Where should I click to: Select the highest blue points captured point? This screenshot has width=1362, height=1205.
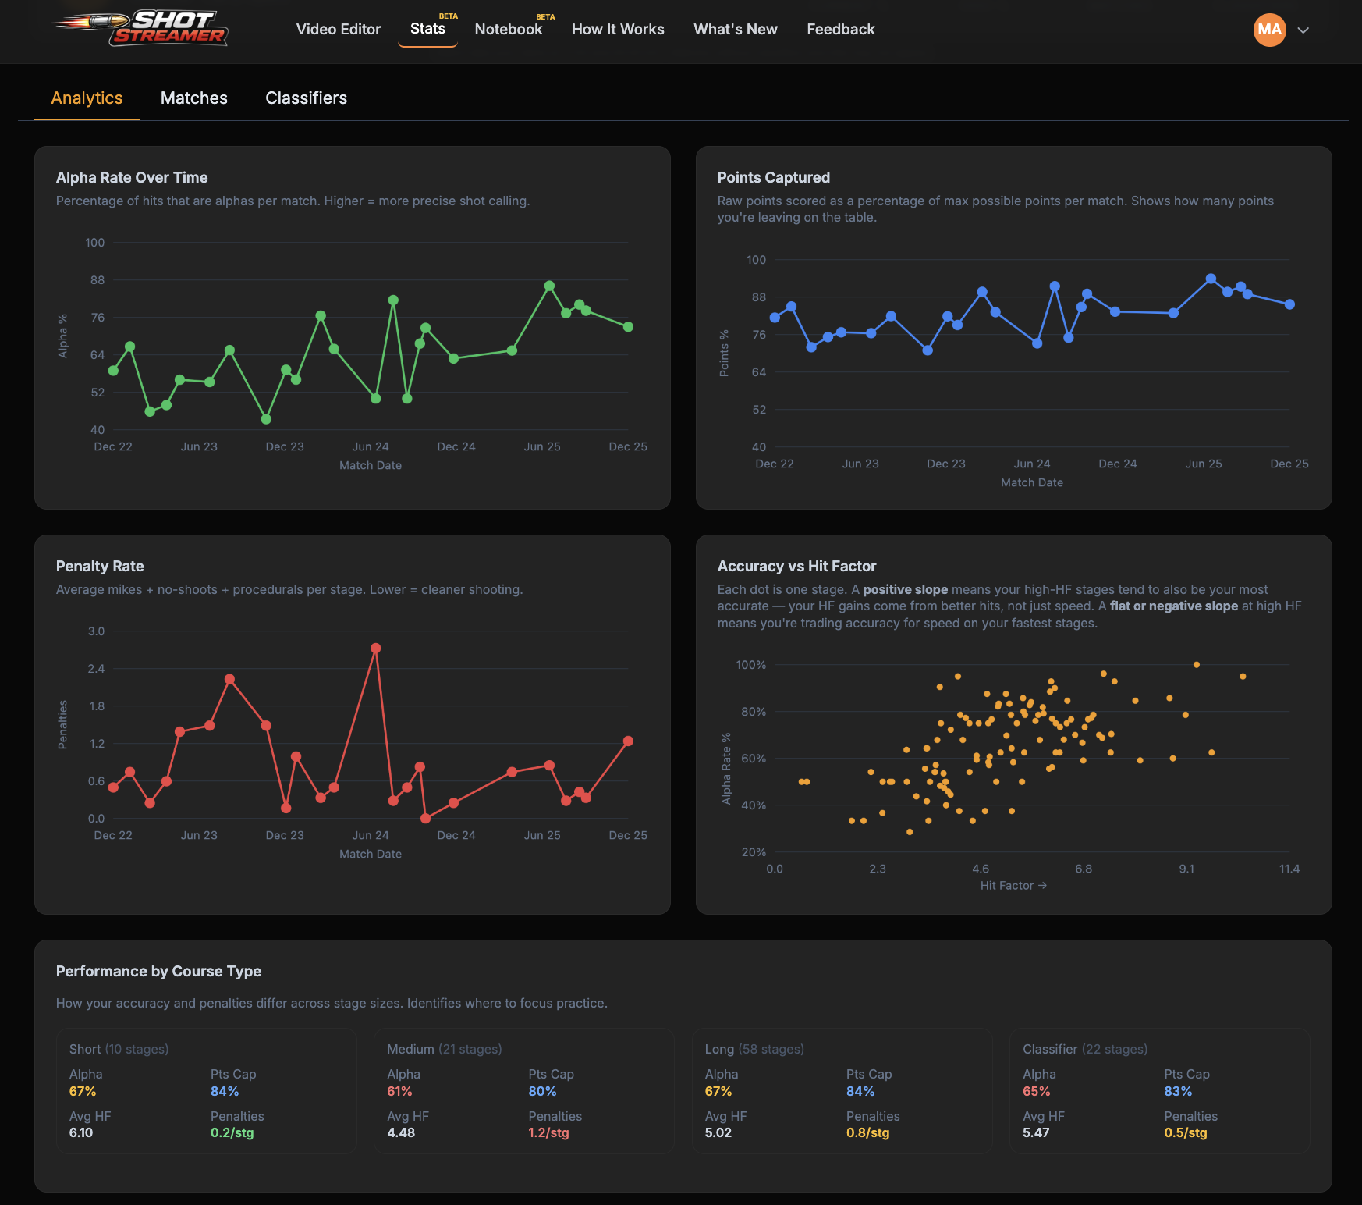1211,279
